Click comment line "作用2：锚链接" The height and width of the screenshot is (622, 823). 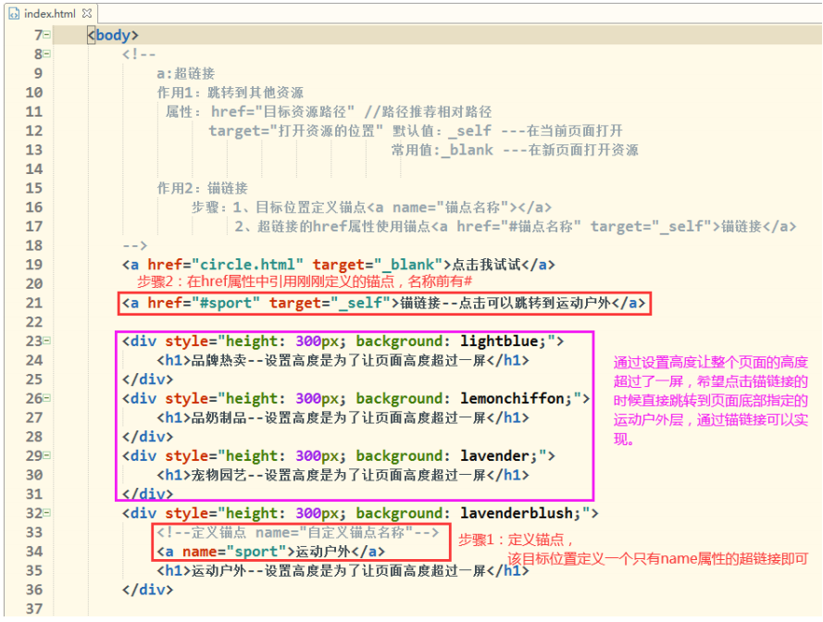tap(202, 188)
